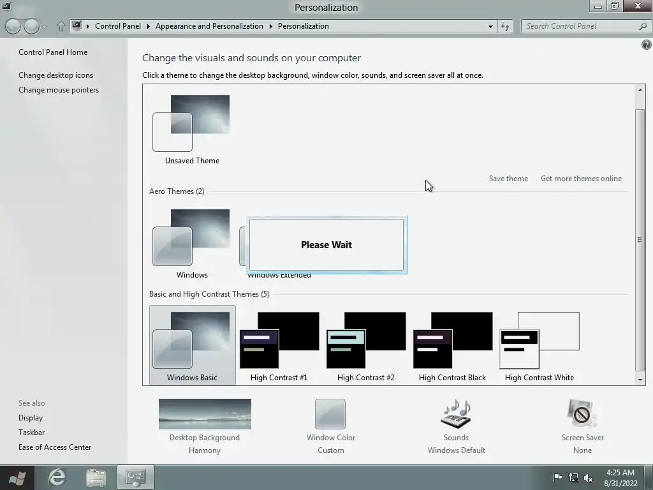Open Get more themes online link

pyautogui.click(x=581, y=179)
